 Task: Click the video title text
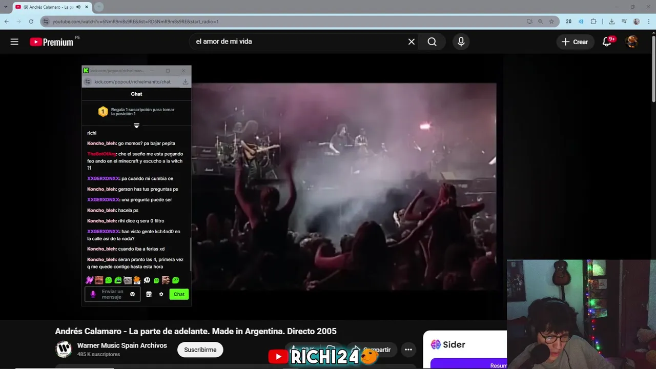[x=196, y=331]
